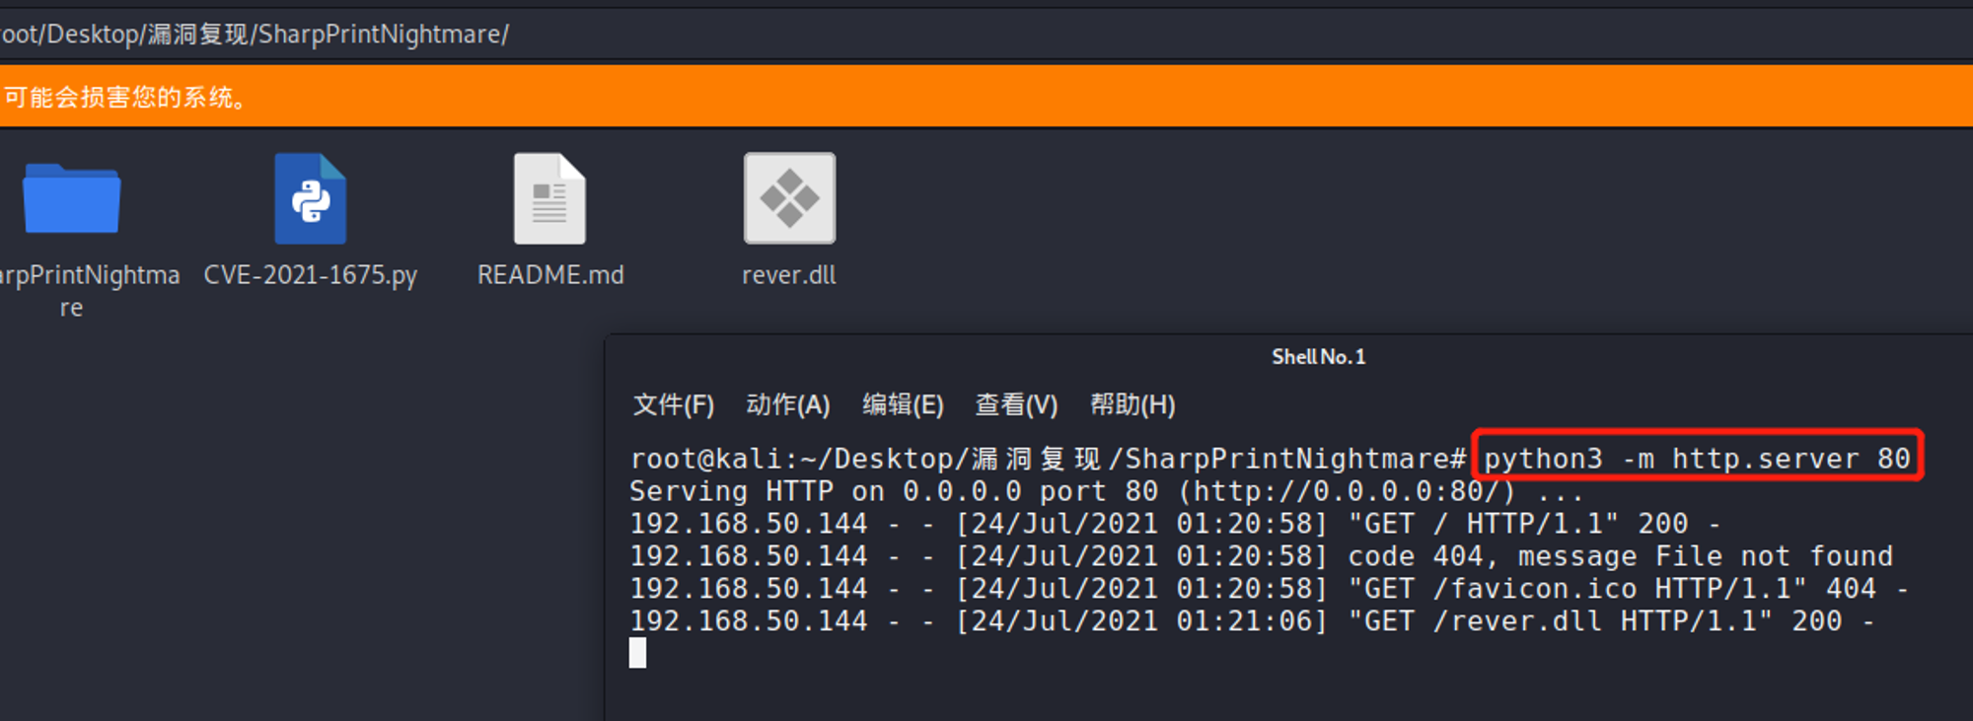Screen dimensions: 1973x721
Task: Click the python3 -m http.server 80 command
Action: click(1697, 459)
